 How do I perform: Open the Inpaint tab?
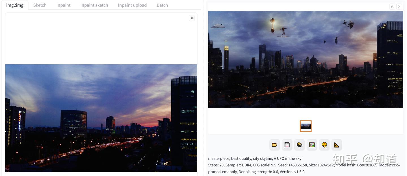[63, 5]
